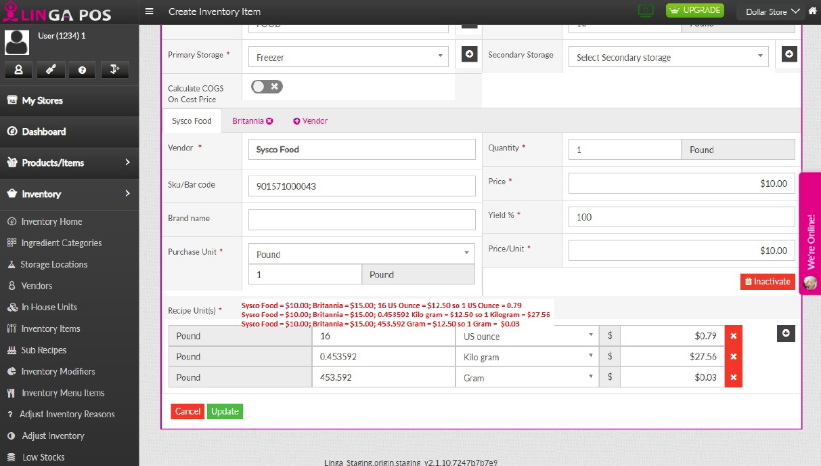Click the Vendor name field Sysco Food

pyautogui.click(x=362, y=149)
